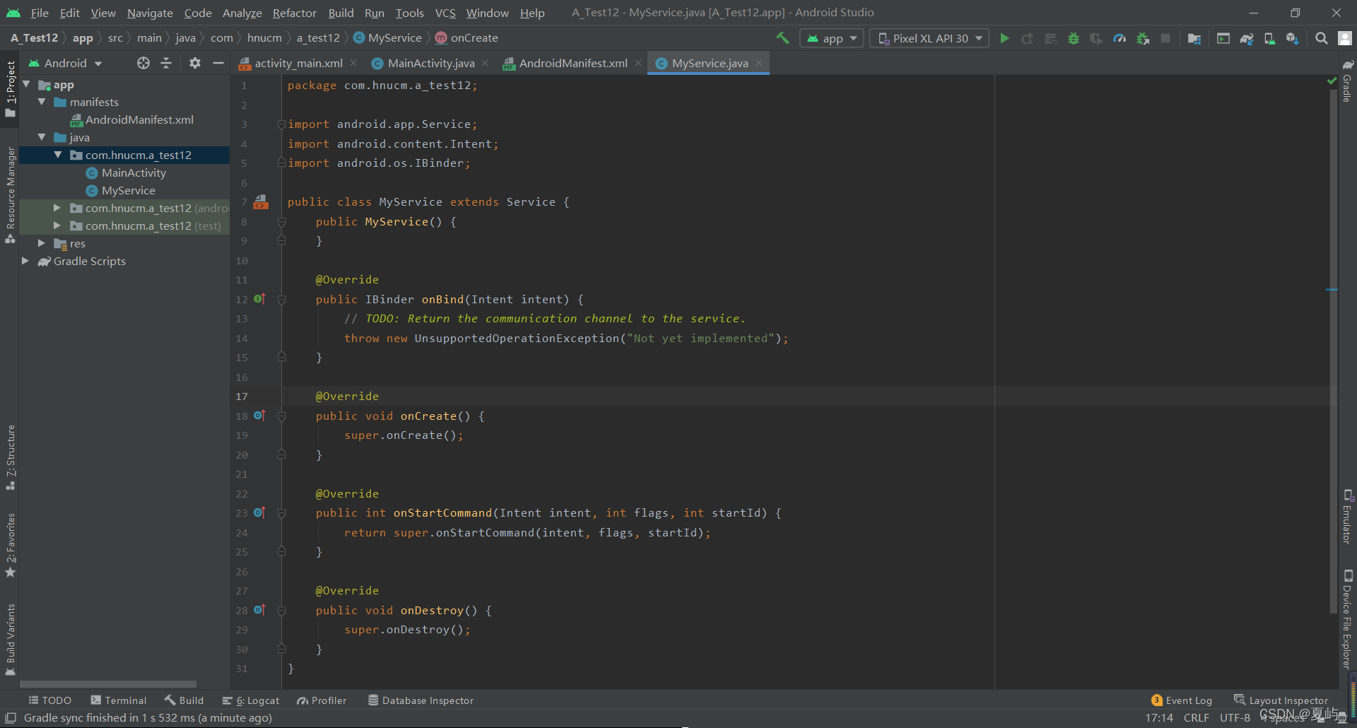Expand the Gradle Scripts node
The height and width of the screenshot is (728, 1357).
coord(25,261)
